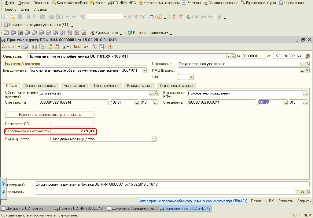This screenshot has width=313, height=218.
Task: Switch to the Реквизиты акта tab
Action: (x=140, y=86)
